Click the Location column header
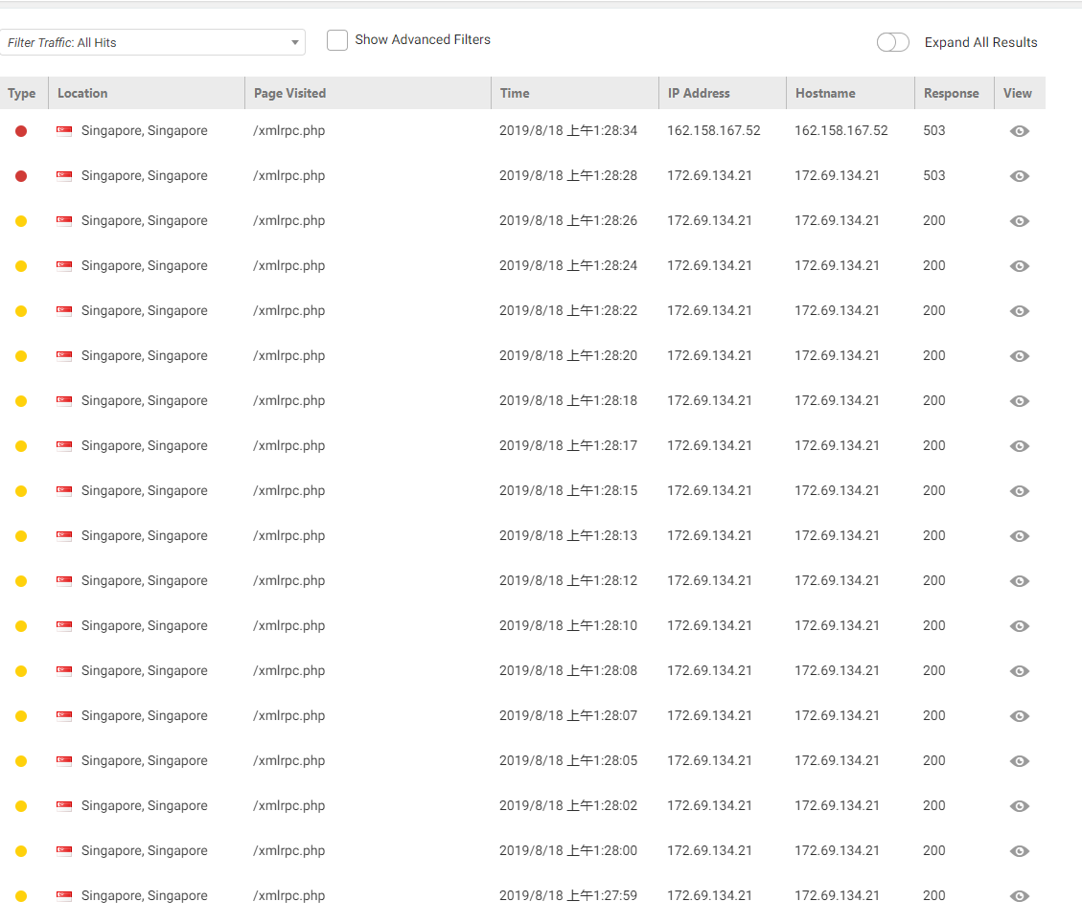The height and width of the screenshot is (924, 1082). pyautogui.click(x=82, y=93)
